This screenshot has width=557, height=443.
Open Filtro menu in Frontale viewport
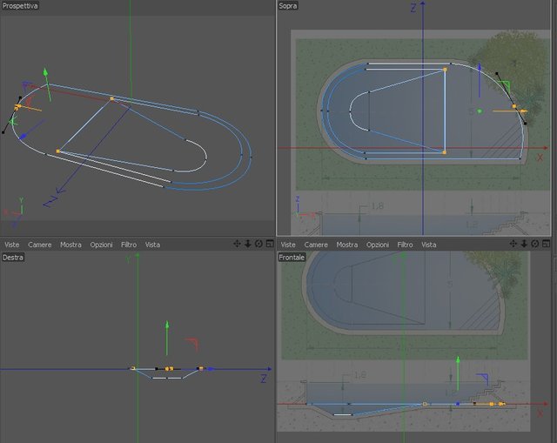(x=405, y=245)
